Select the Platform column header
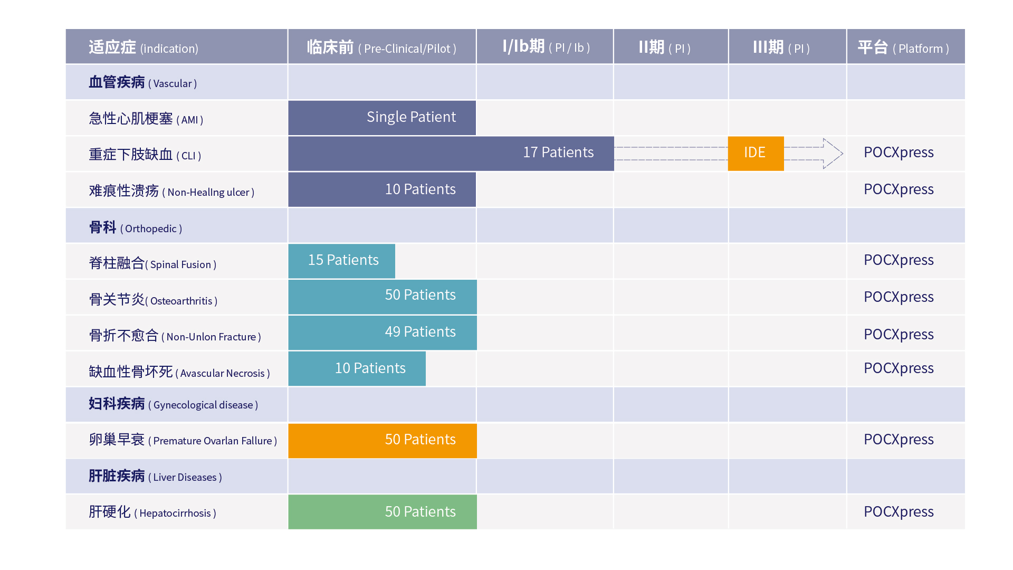1013x570 pixels. pos(904,48)
